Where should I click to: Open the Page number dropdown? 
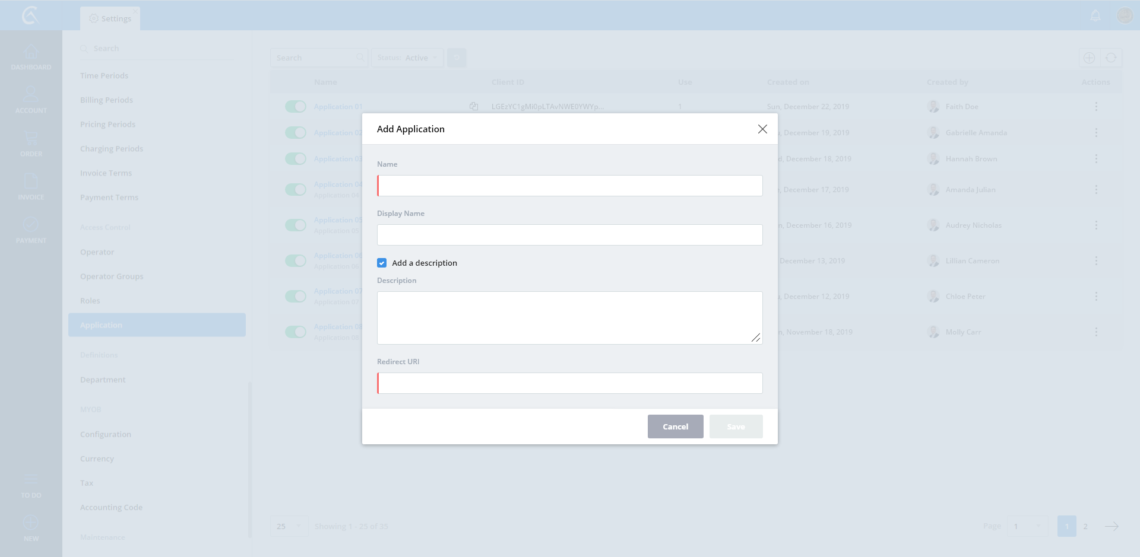click(x=1027, y=527)
